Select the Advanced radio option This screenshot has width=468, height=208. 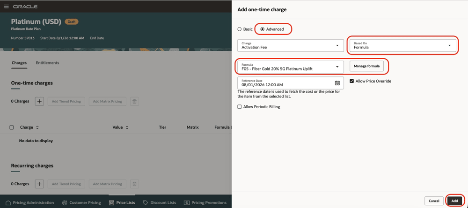[263, 29]
